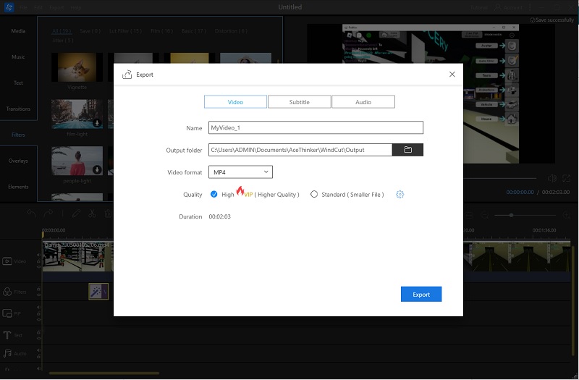Click the timeline horizontal scrollbar
Viewport: 579px width, 380px height.
click(104, 373)
